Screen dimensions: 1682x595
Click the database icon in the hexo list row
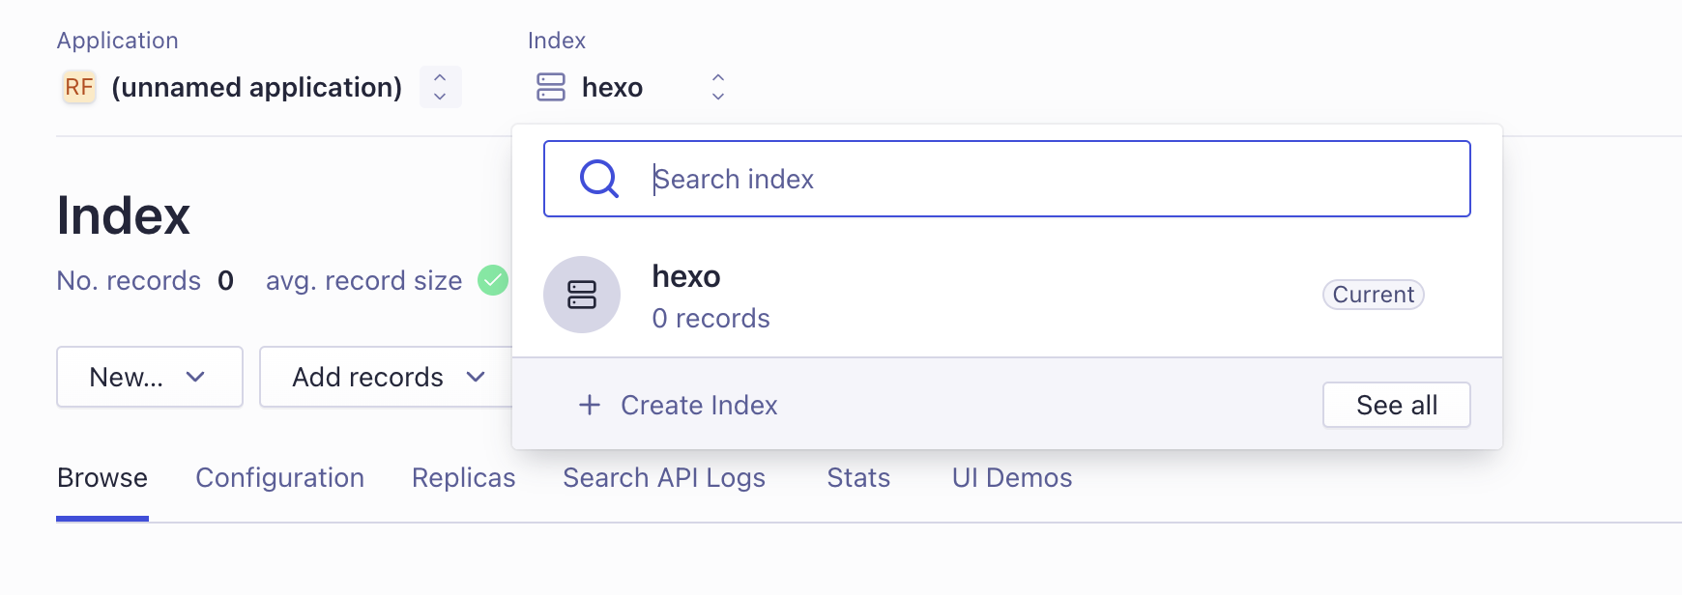pyautogui.click(x=582, y=295)
